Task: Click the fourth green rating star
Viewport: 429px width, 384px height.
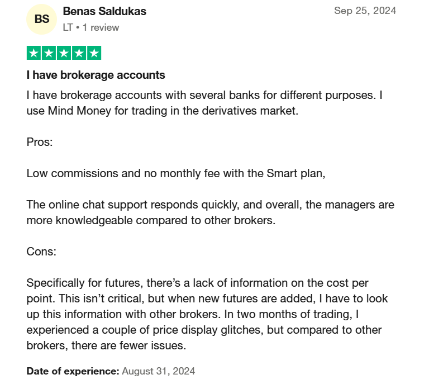Action: click(x=79, y=53)
